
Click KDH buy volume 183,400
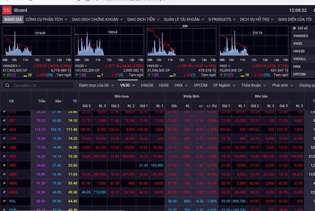coord(157,165)
